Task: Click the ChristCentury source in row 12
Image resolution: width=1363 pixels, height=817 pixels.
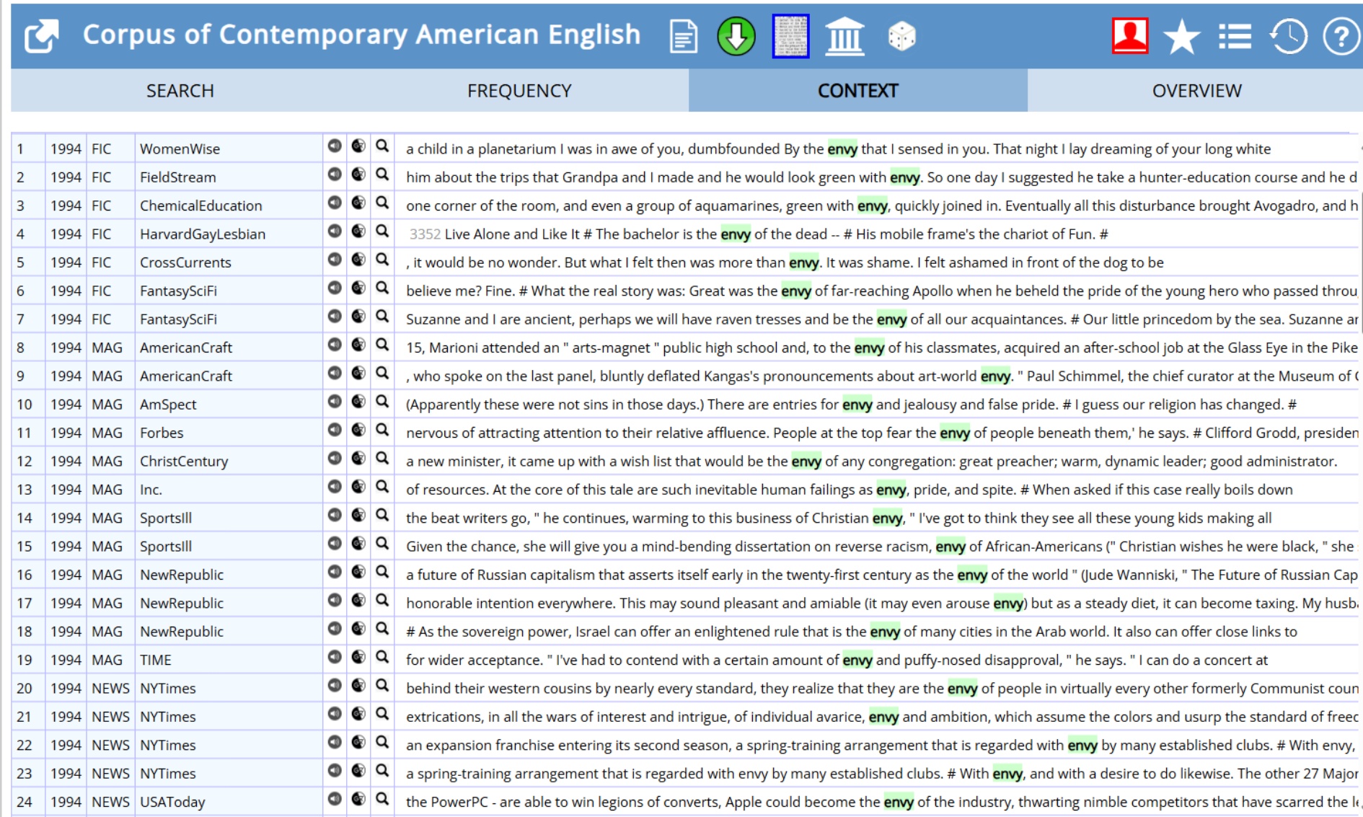Action: (x=184, y=462)
